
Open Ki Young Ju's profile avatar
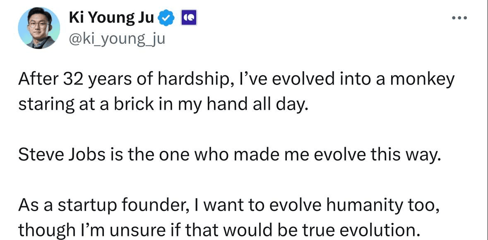[39, 28]
